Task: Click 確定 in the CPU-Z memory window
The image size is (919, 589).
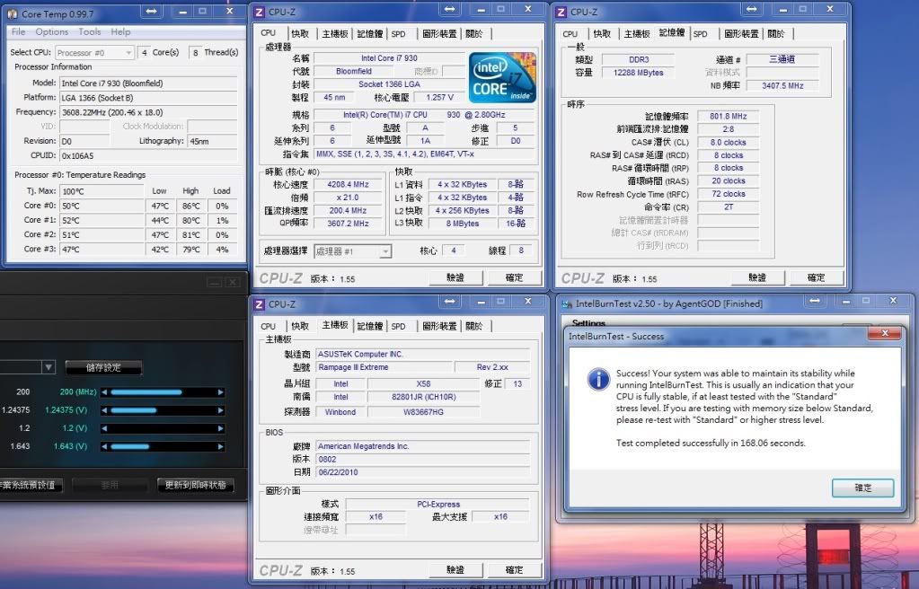Action: [x=816, y=277]
